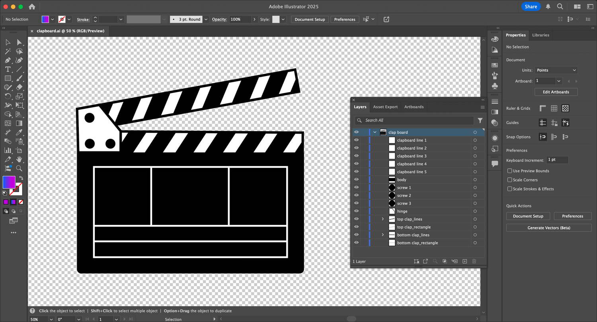
Task: Hide the hinge layer
Action: pyautogui.click(x=356, y=211)
